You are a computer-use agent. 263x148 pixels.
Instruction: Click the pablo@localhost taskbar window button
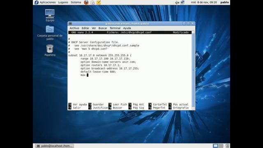pyautogui.click(x=55, y=146)
